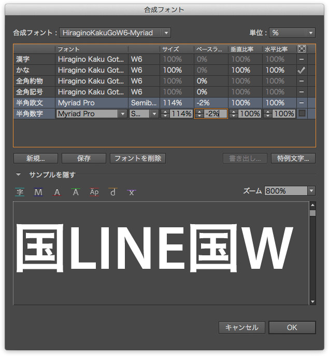Confirm with the OK button
The image size is (329, 356).
pos(292,327)
